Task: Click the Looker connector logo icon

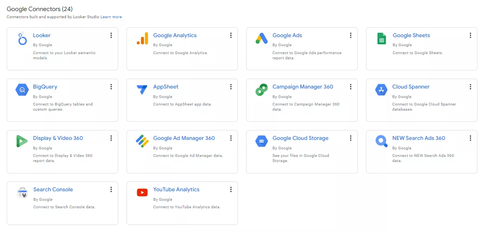Action: pyautogui.click(x=23, y=39)
